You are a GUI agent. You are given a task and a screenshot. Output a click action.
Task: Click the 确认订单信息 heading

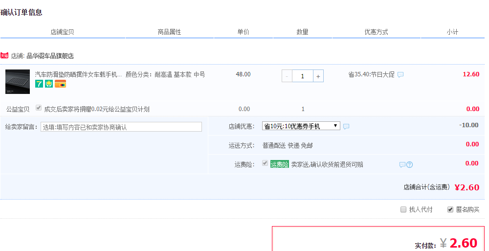21,13
